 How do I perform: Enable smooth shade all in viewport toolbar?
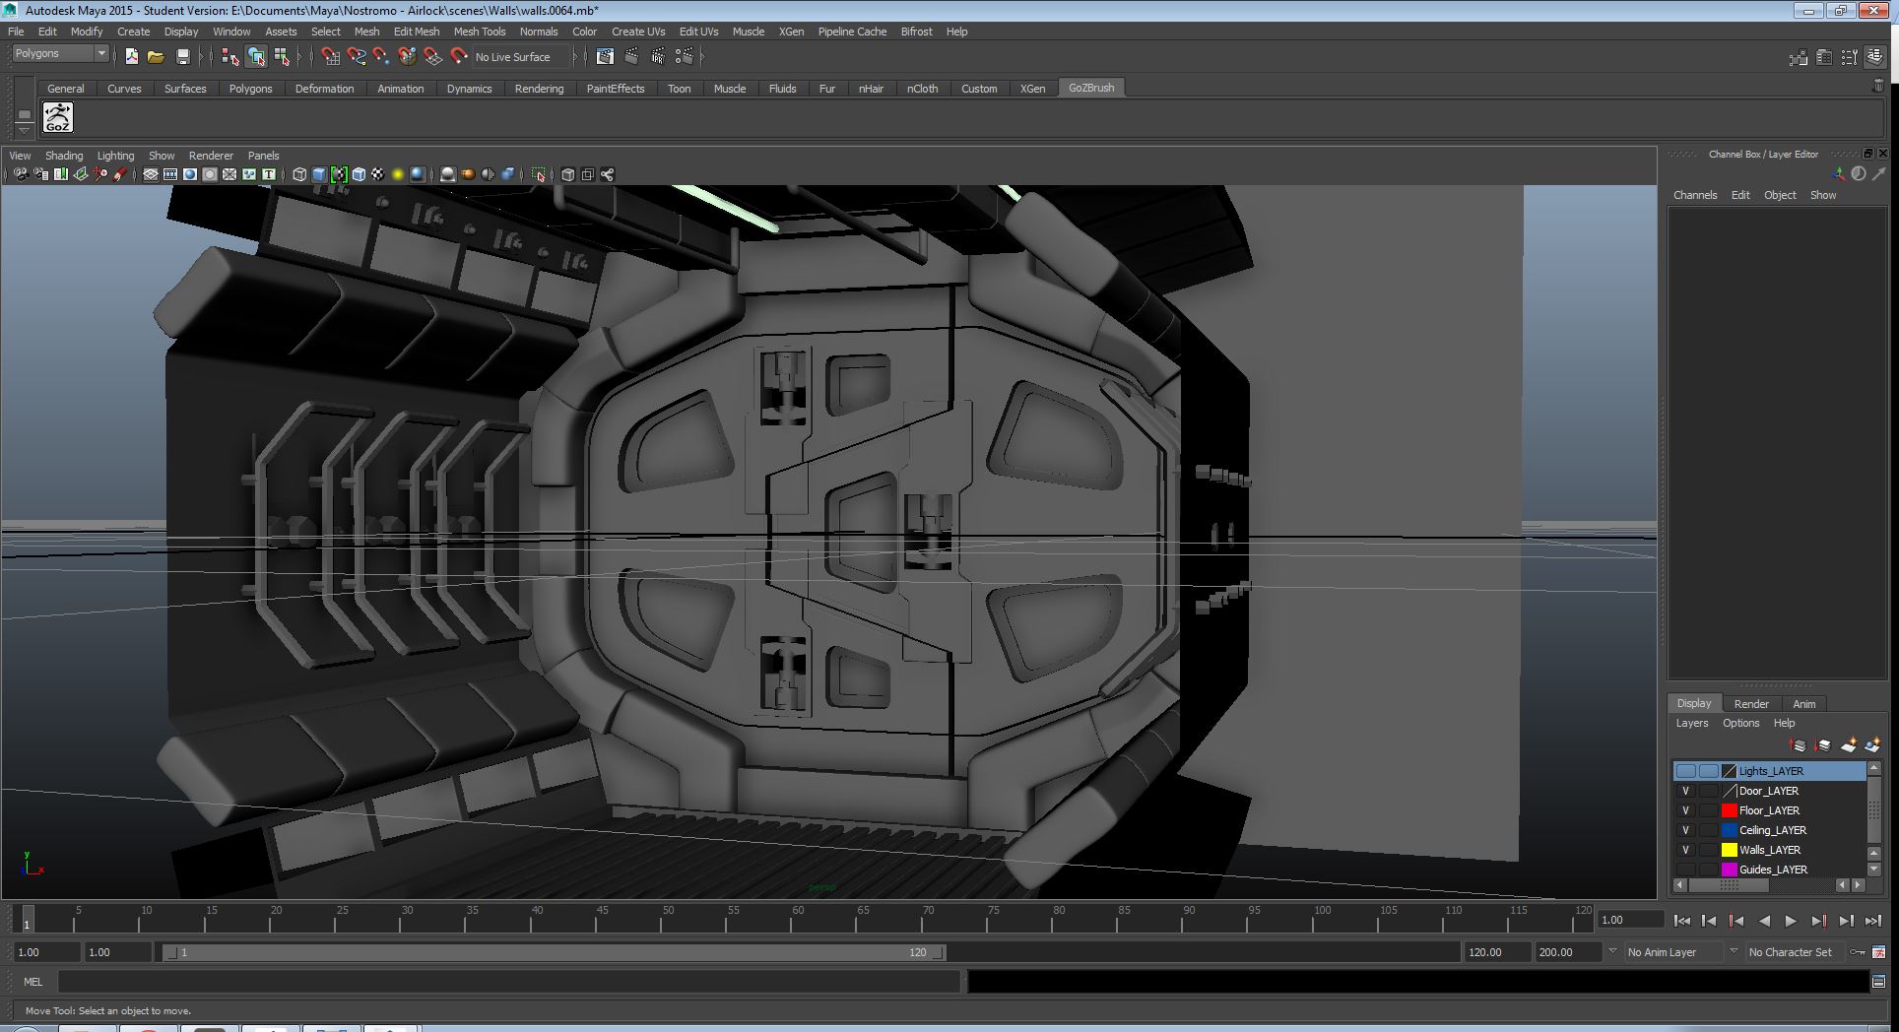coord(319,174)
